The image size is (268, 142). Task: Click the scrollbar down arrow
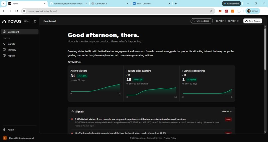(265, 132)
